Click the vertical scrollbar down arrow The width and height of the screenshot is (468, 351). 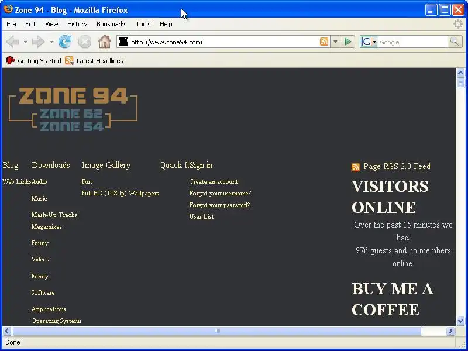[x=460, y=321]
